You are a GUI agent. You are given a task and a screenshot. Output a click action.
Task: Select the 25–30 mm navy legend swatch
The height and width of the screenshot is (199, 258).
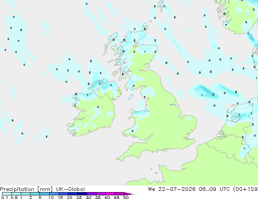[82, 194]
